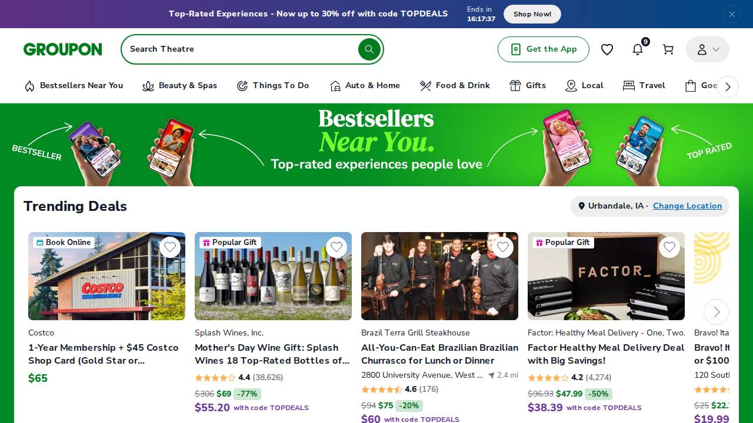
Task: Select the Things To Do icon
Action: [242, 86]
